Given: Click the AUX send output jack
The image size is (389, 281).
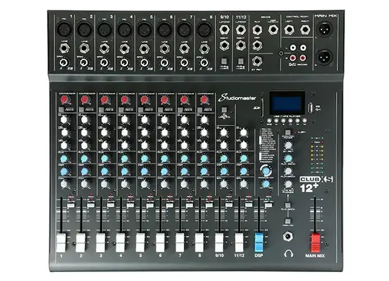Looking at the screenshot, I should pyautogui.click(x=257, y=30).
